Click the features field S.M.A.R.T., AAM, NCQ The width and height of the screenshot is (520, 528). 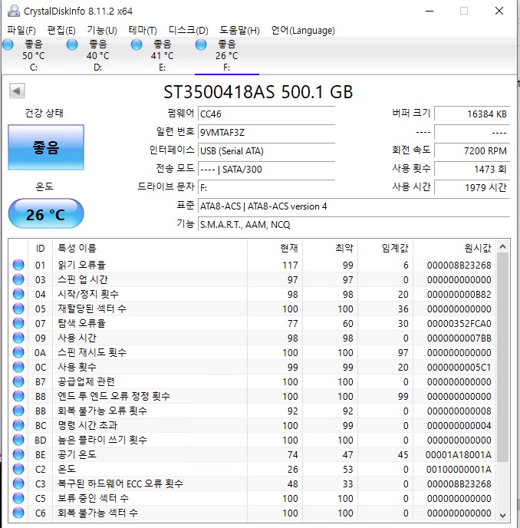pos(354,224)
